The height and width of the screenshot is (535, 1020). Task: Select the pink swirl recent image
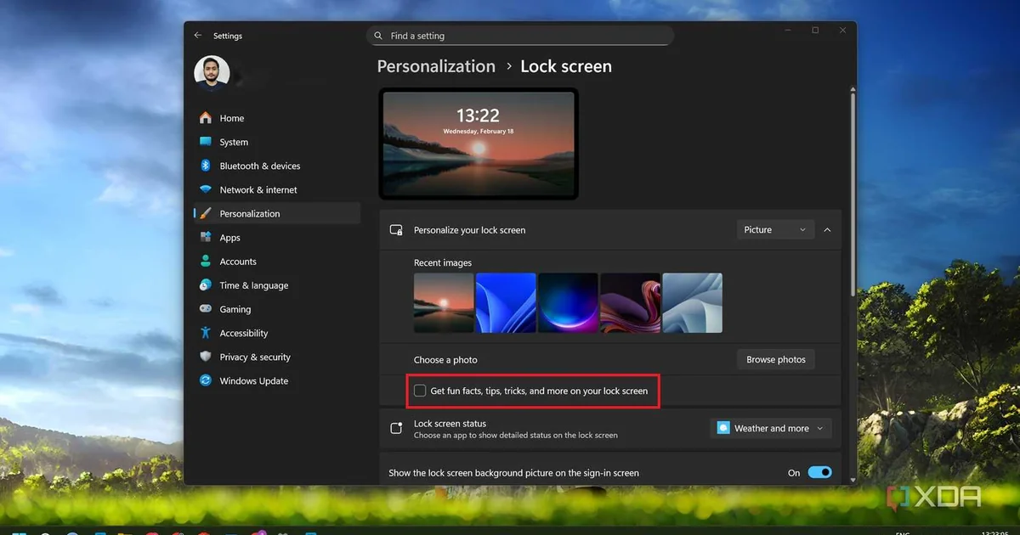coord(630,303)
